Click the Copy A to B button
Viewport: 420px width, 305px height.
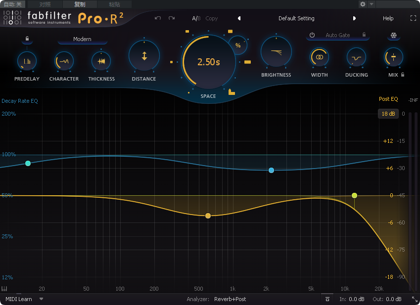coord(212,18)
